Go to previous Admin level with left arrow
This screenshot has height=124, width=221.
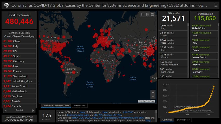coord(6,111)
